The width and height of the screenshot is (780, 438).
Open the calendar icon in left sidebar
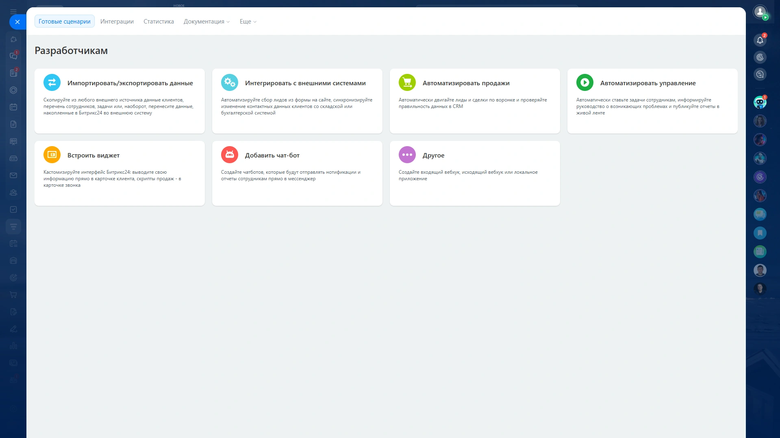click(13, 107)
